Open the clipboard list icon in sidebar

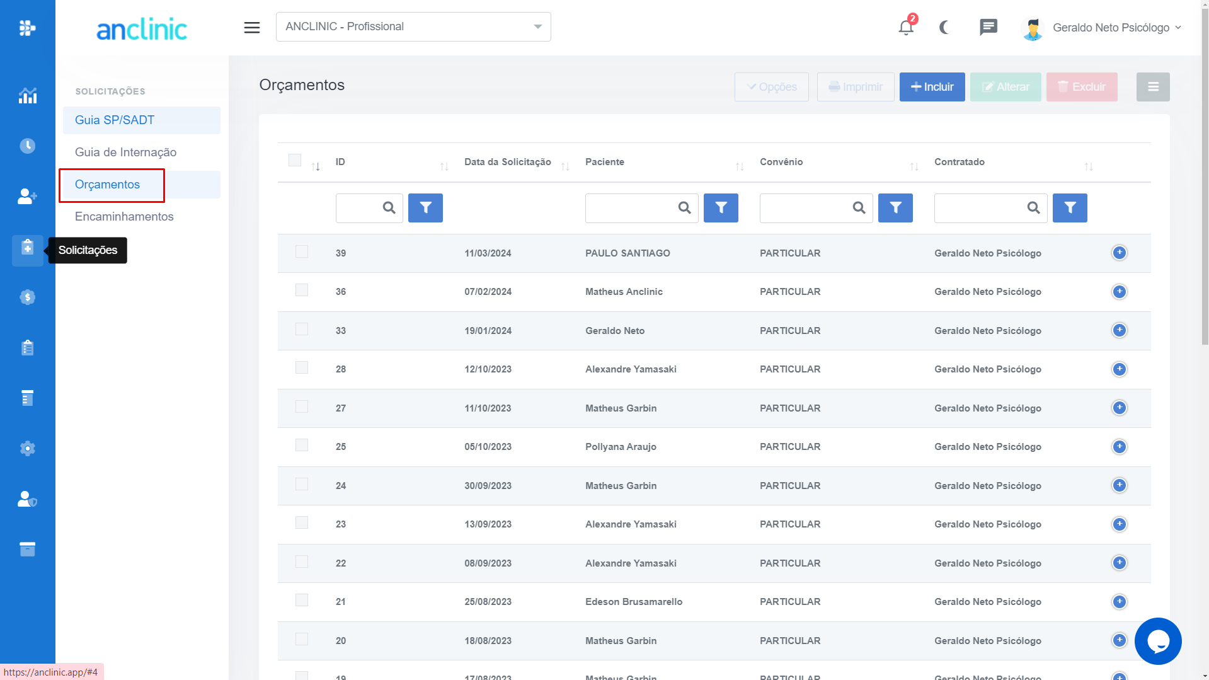tap(27, 347)
